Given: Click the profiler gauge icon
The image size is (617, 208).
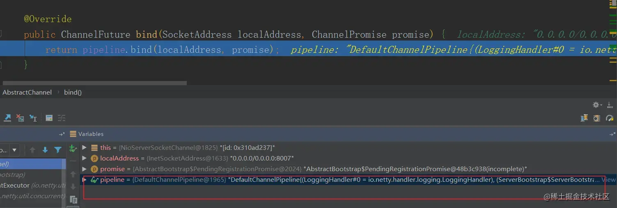Looking at the screenshot, I should coord(610,118).
